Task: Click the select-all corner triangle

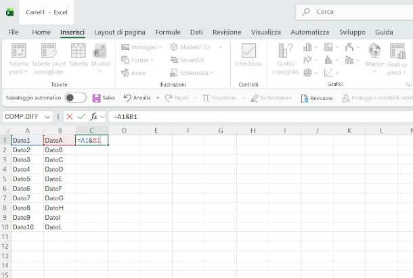Action: pyautogui.click(x=6, y=131)
